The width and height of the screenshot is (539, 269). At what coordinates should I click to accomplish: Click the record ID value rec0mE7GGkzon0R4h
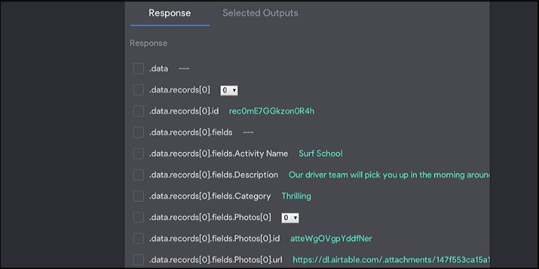272,111
